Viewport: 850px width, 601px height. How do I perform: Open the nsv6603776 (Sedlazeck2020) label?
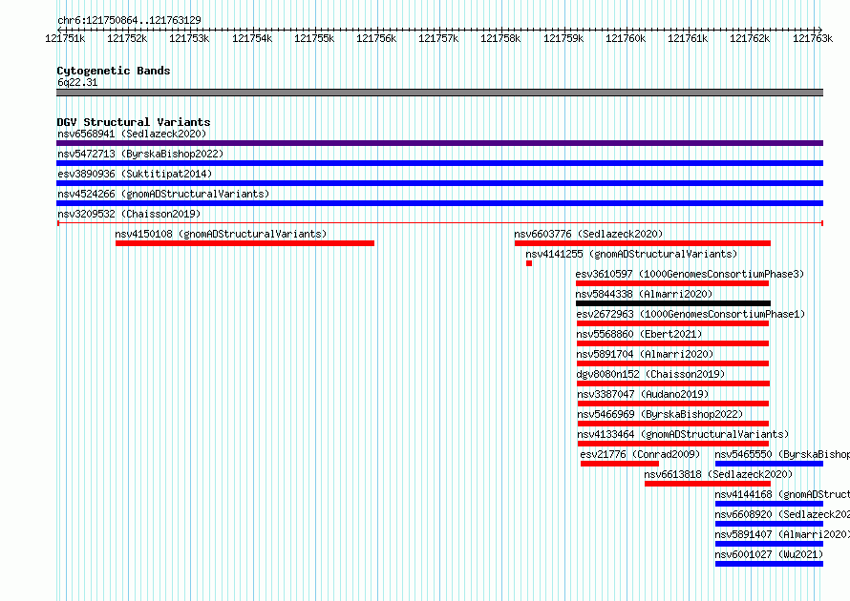(588, 234)
